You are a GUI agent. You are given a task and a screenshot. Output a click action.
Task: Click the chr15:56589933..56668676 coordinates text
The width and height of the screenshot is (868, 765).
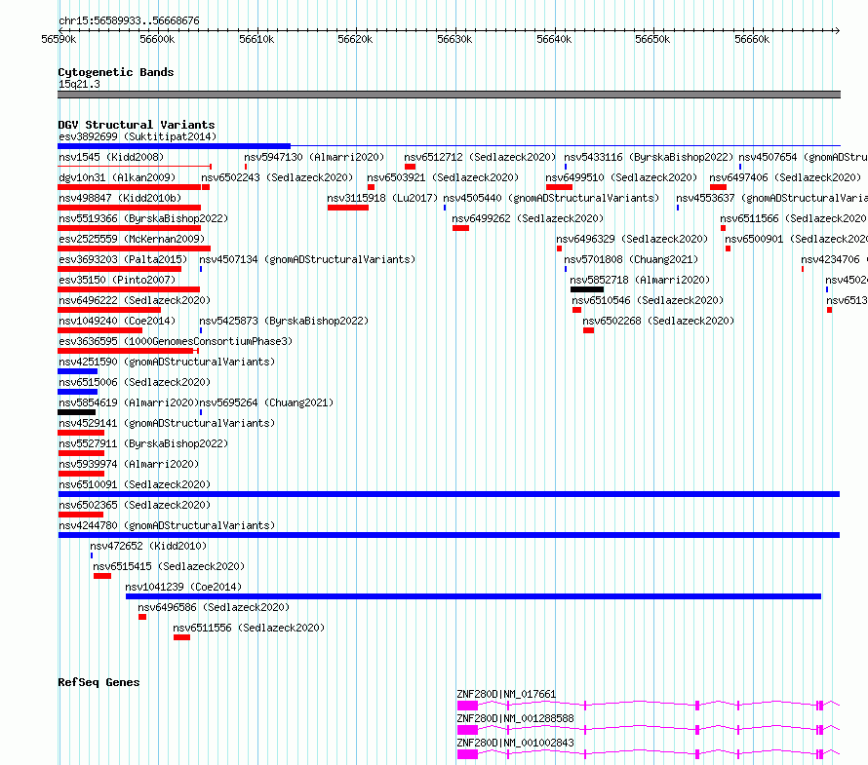(x=129, y=20)
